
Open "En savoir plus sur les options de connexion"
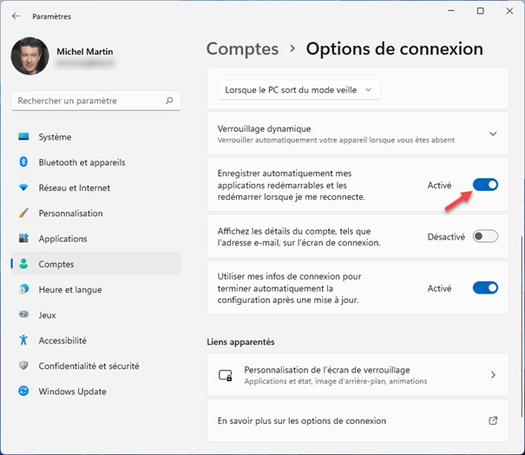click(301, 421)
